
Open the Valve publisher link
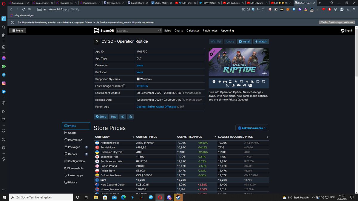[x=140, y=72]
